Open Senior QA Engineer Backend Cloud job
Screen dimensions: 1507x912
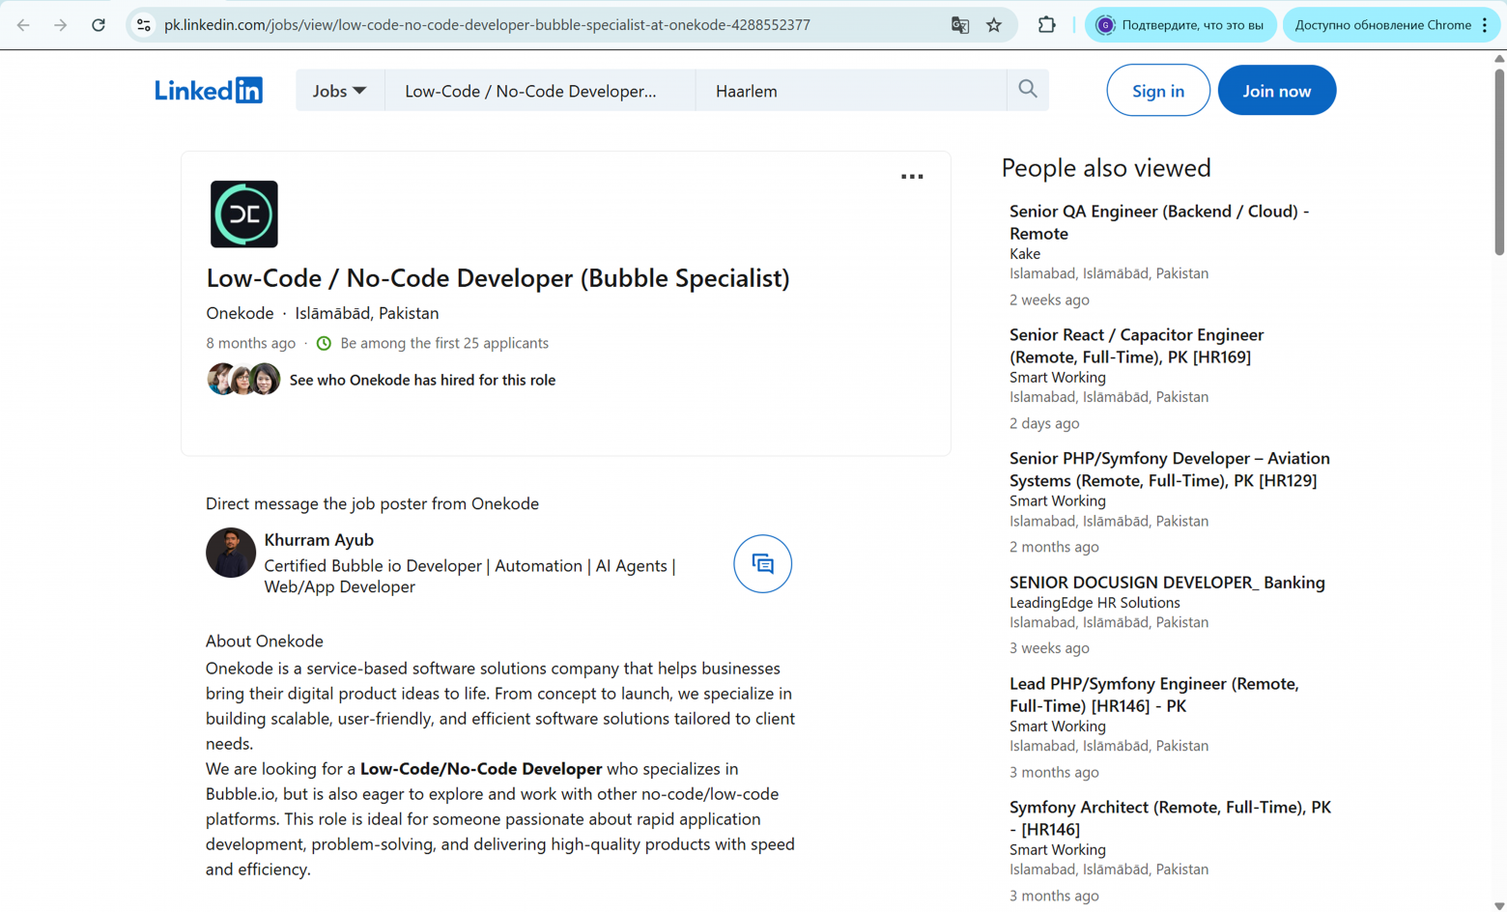click(1159, 222)
